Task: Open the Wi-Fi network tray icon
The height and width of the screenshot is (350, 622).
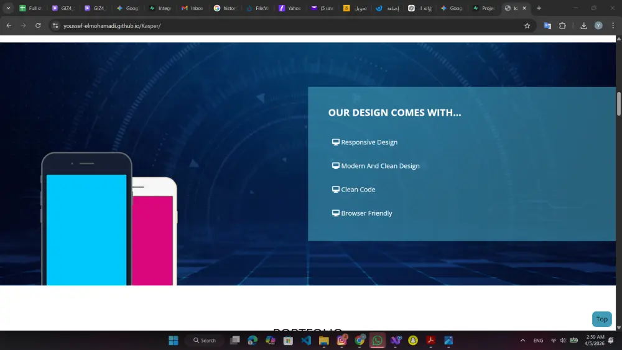Action: (x=554, y=341)
